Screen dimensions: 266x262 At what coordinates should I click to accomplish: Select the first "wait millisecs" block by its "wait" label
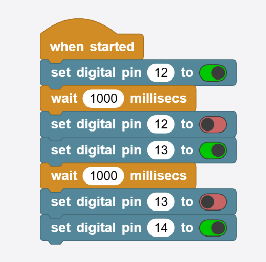click(64, 98)
